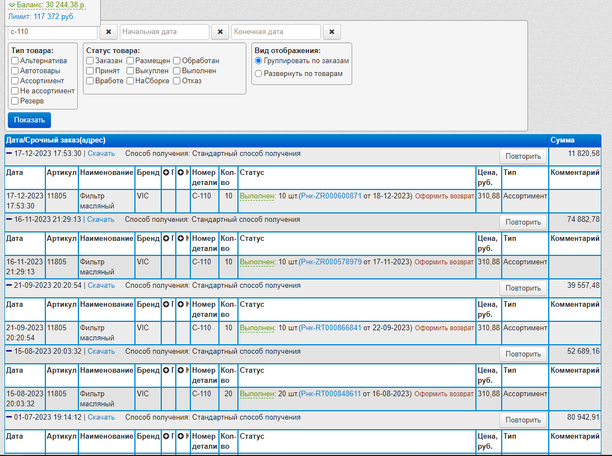Click Оформить возврат for 17-12-2023 order
Image resolution: width=612 pixels, height=456 pixels.
(x=445, y=196)
